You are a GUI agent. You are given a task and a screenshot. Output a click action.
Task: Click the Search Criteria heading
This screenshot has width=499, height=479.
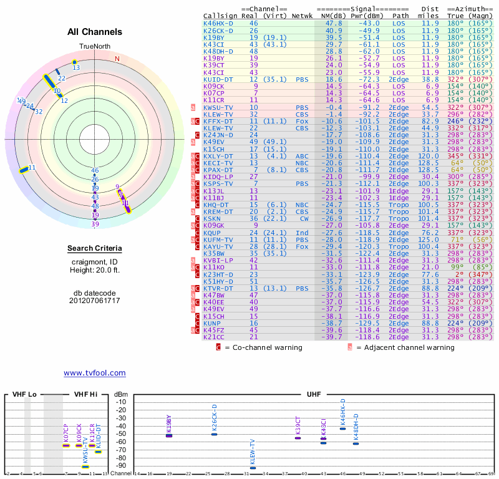pos(95,248)
